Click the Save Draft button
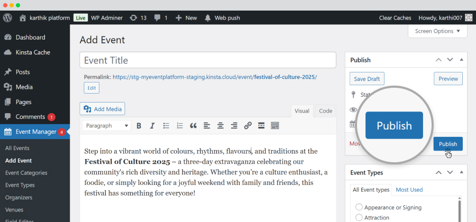The height and width of the screenshot is (222, 476). (x=367, y=79)
